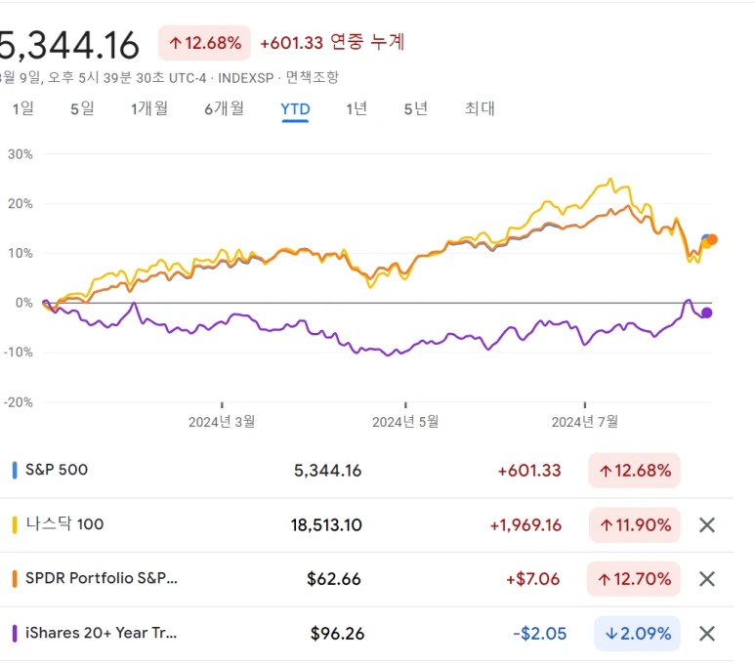Click the purple iShares color marker
Image resolution: width=755 pixels, height=666 pixels.
click(15, 633)
